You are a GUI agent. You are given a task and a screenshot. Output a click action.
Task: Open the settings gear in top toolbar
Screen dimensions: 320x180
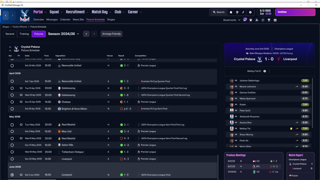click(x=250, y=12)
